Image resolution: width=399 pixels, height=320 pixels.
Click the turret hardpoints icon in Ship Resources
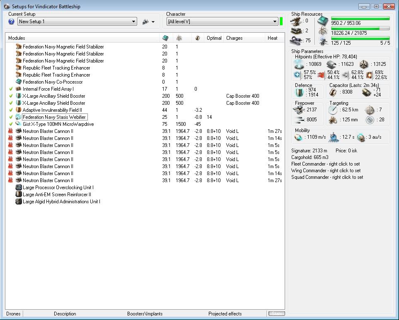296,22
